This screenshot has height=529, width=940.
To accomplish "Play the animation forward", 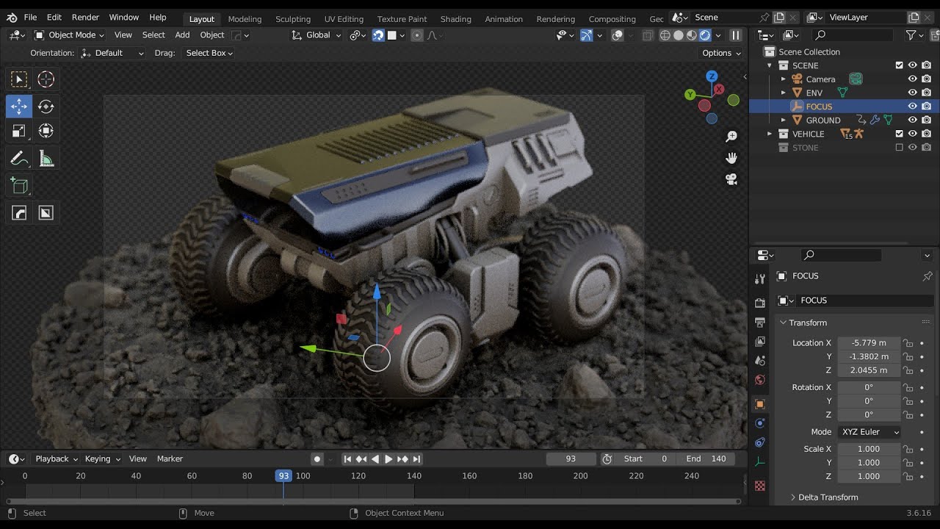I will point(388,458).
